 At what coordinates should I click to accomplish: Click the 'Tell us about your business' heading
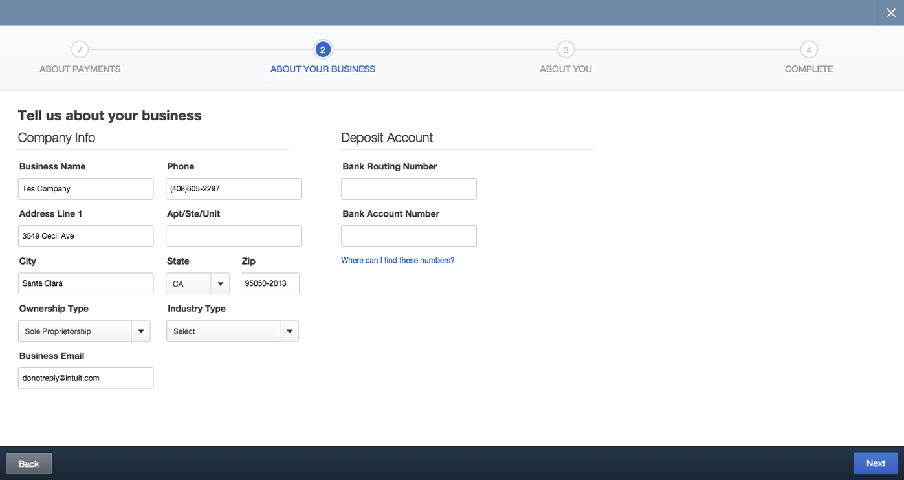click(110, 116)
